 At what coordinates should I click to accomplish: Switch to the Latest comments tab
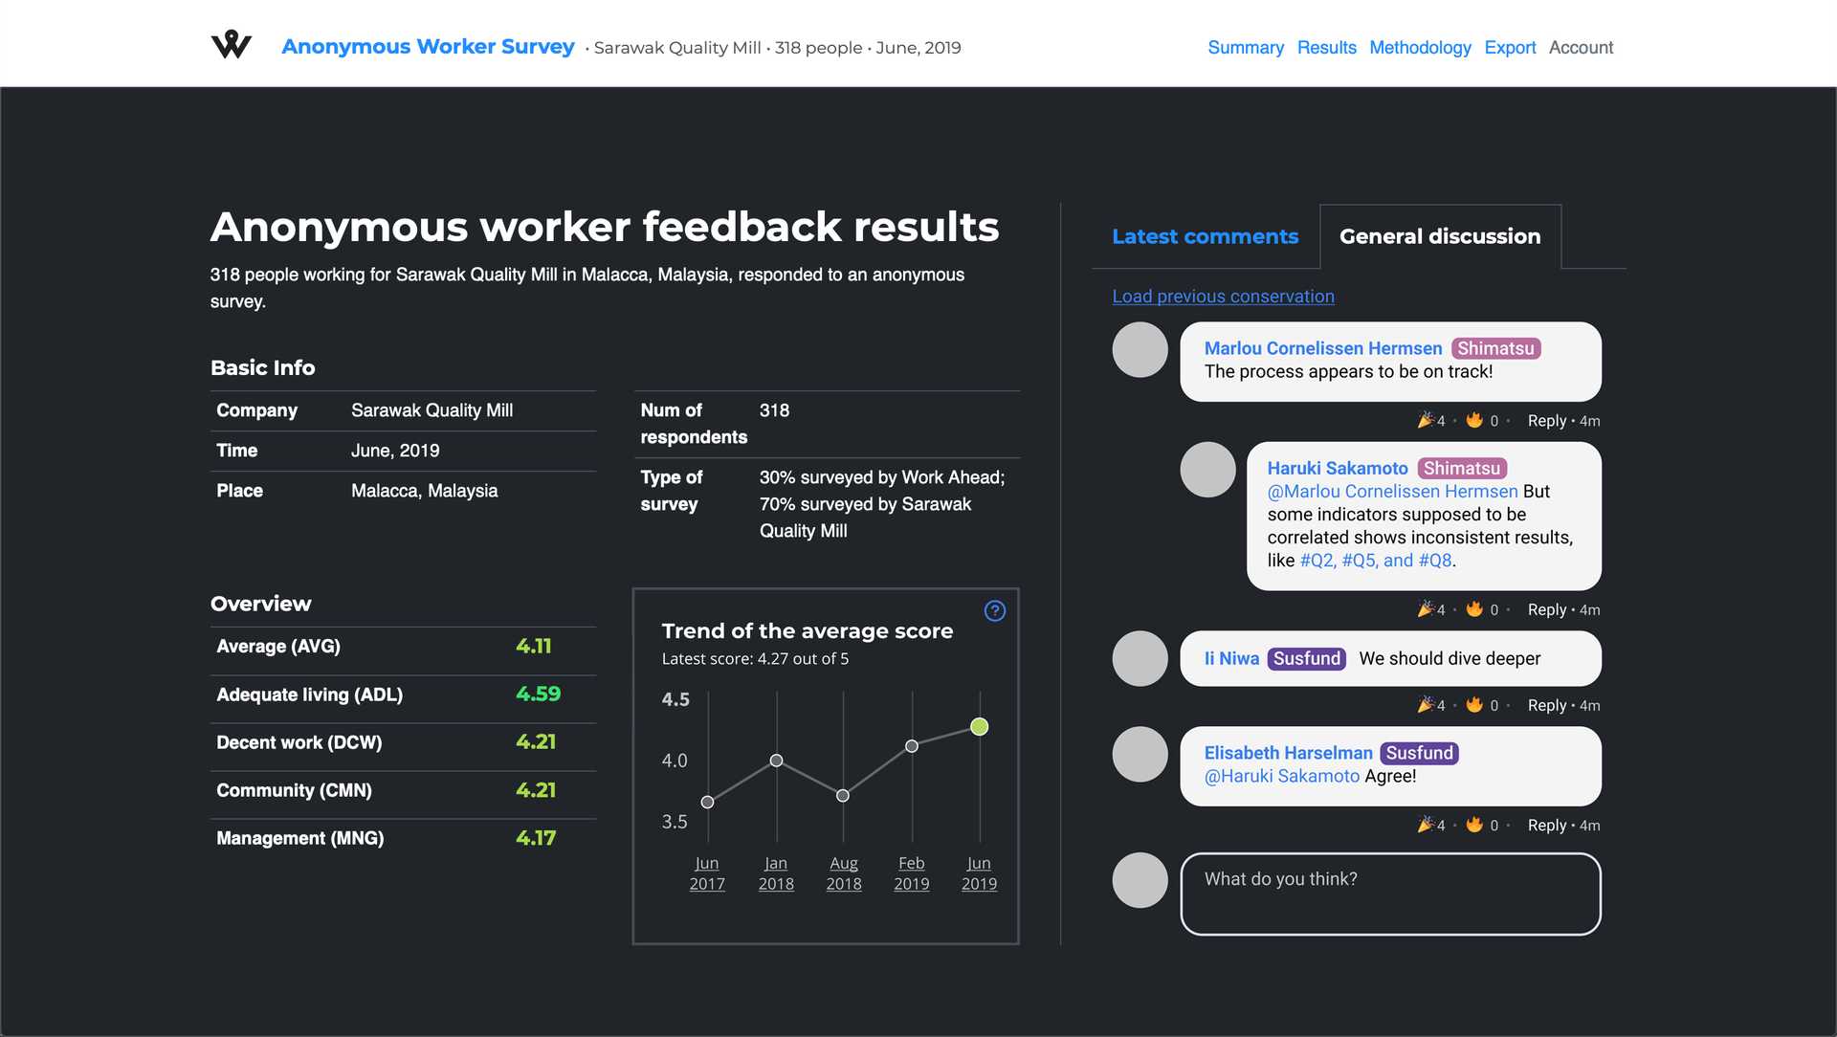click(x=1205, y=236)
